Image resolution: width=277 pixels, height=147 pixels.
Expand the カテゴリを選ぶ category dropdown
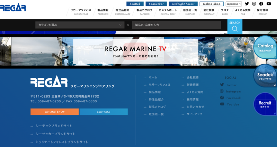(80, 25)
